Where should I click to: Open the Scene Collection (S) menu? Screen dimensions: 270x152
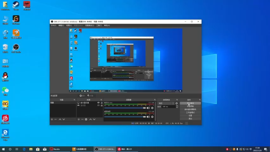[89, 26]
